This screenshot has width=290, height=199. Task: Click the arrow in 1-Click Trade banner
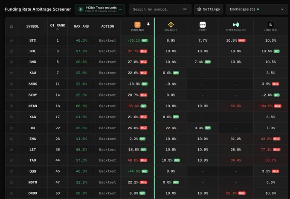pyautogui.click(x=120, y=9)
